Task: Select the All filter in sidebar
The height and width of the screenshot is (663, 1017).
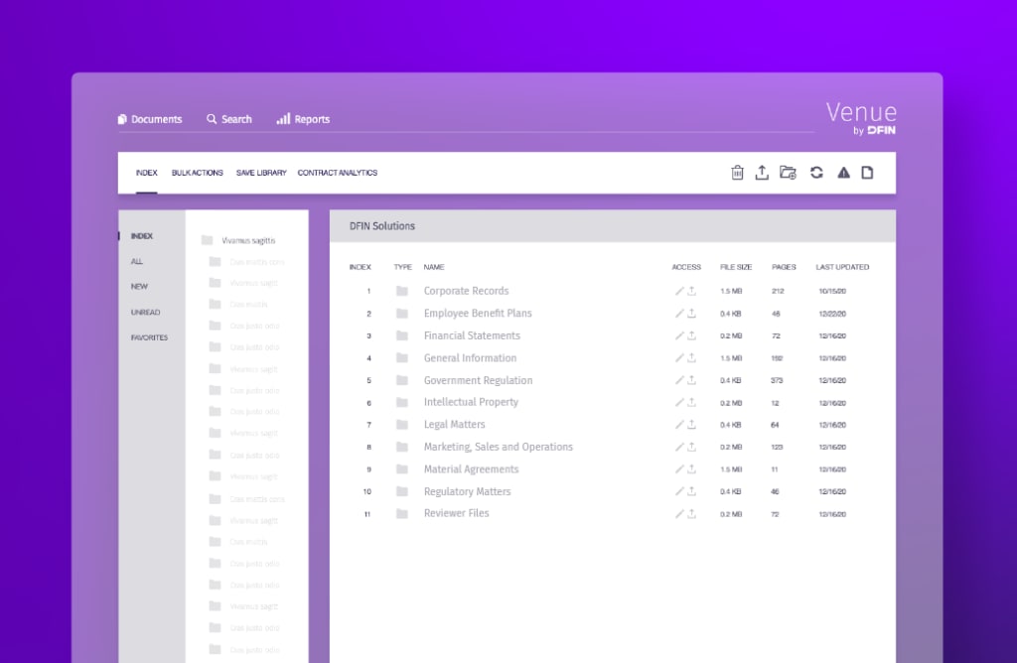Action: pyautogui.click(x=137, y=261)
